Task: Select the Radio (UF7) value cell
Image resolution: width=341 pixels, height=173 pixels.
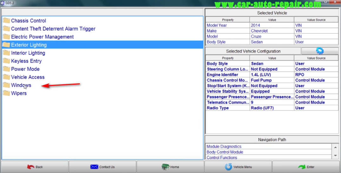Action: coord(272,108)
